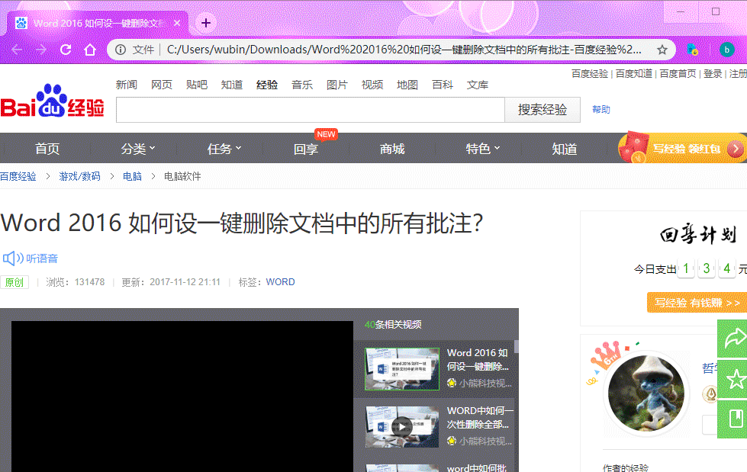Switch to 百科 search category

pyautogui.click(x=442, y=85)
